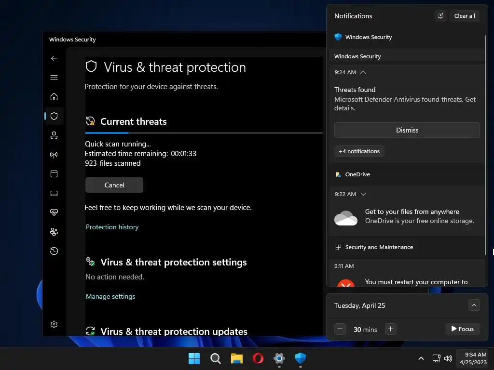Collapse the 9:24 AM Windows Security notification
The image size is (494, 370).
pos(363,72)
